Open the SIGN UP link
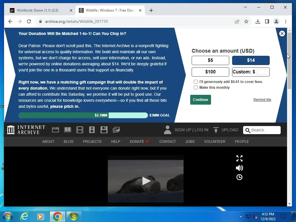Viewport: 296px width, 222px height. (183, 130)
